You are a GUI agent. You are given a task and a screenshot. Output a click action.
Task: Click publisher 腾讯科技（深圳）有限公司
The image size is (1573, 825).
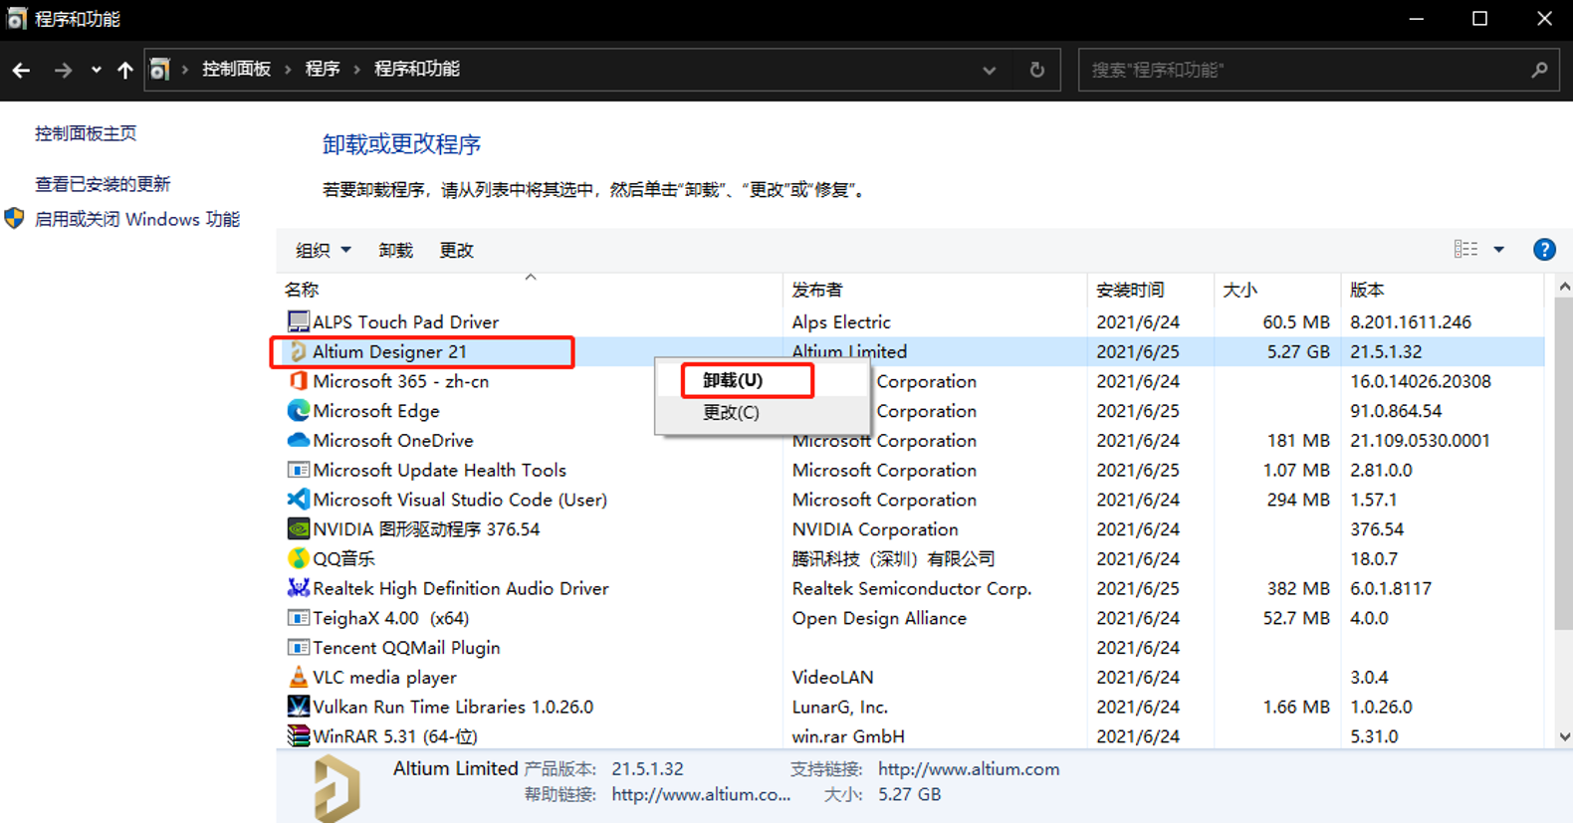[893, 558]
